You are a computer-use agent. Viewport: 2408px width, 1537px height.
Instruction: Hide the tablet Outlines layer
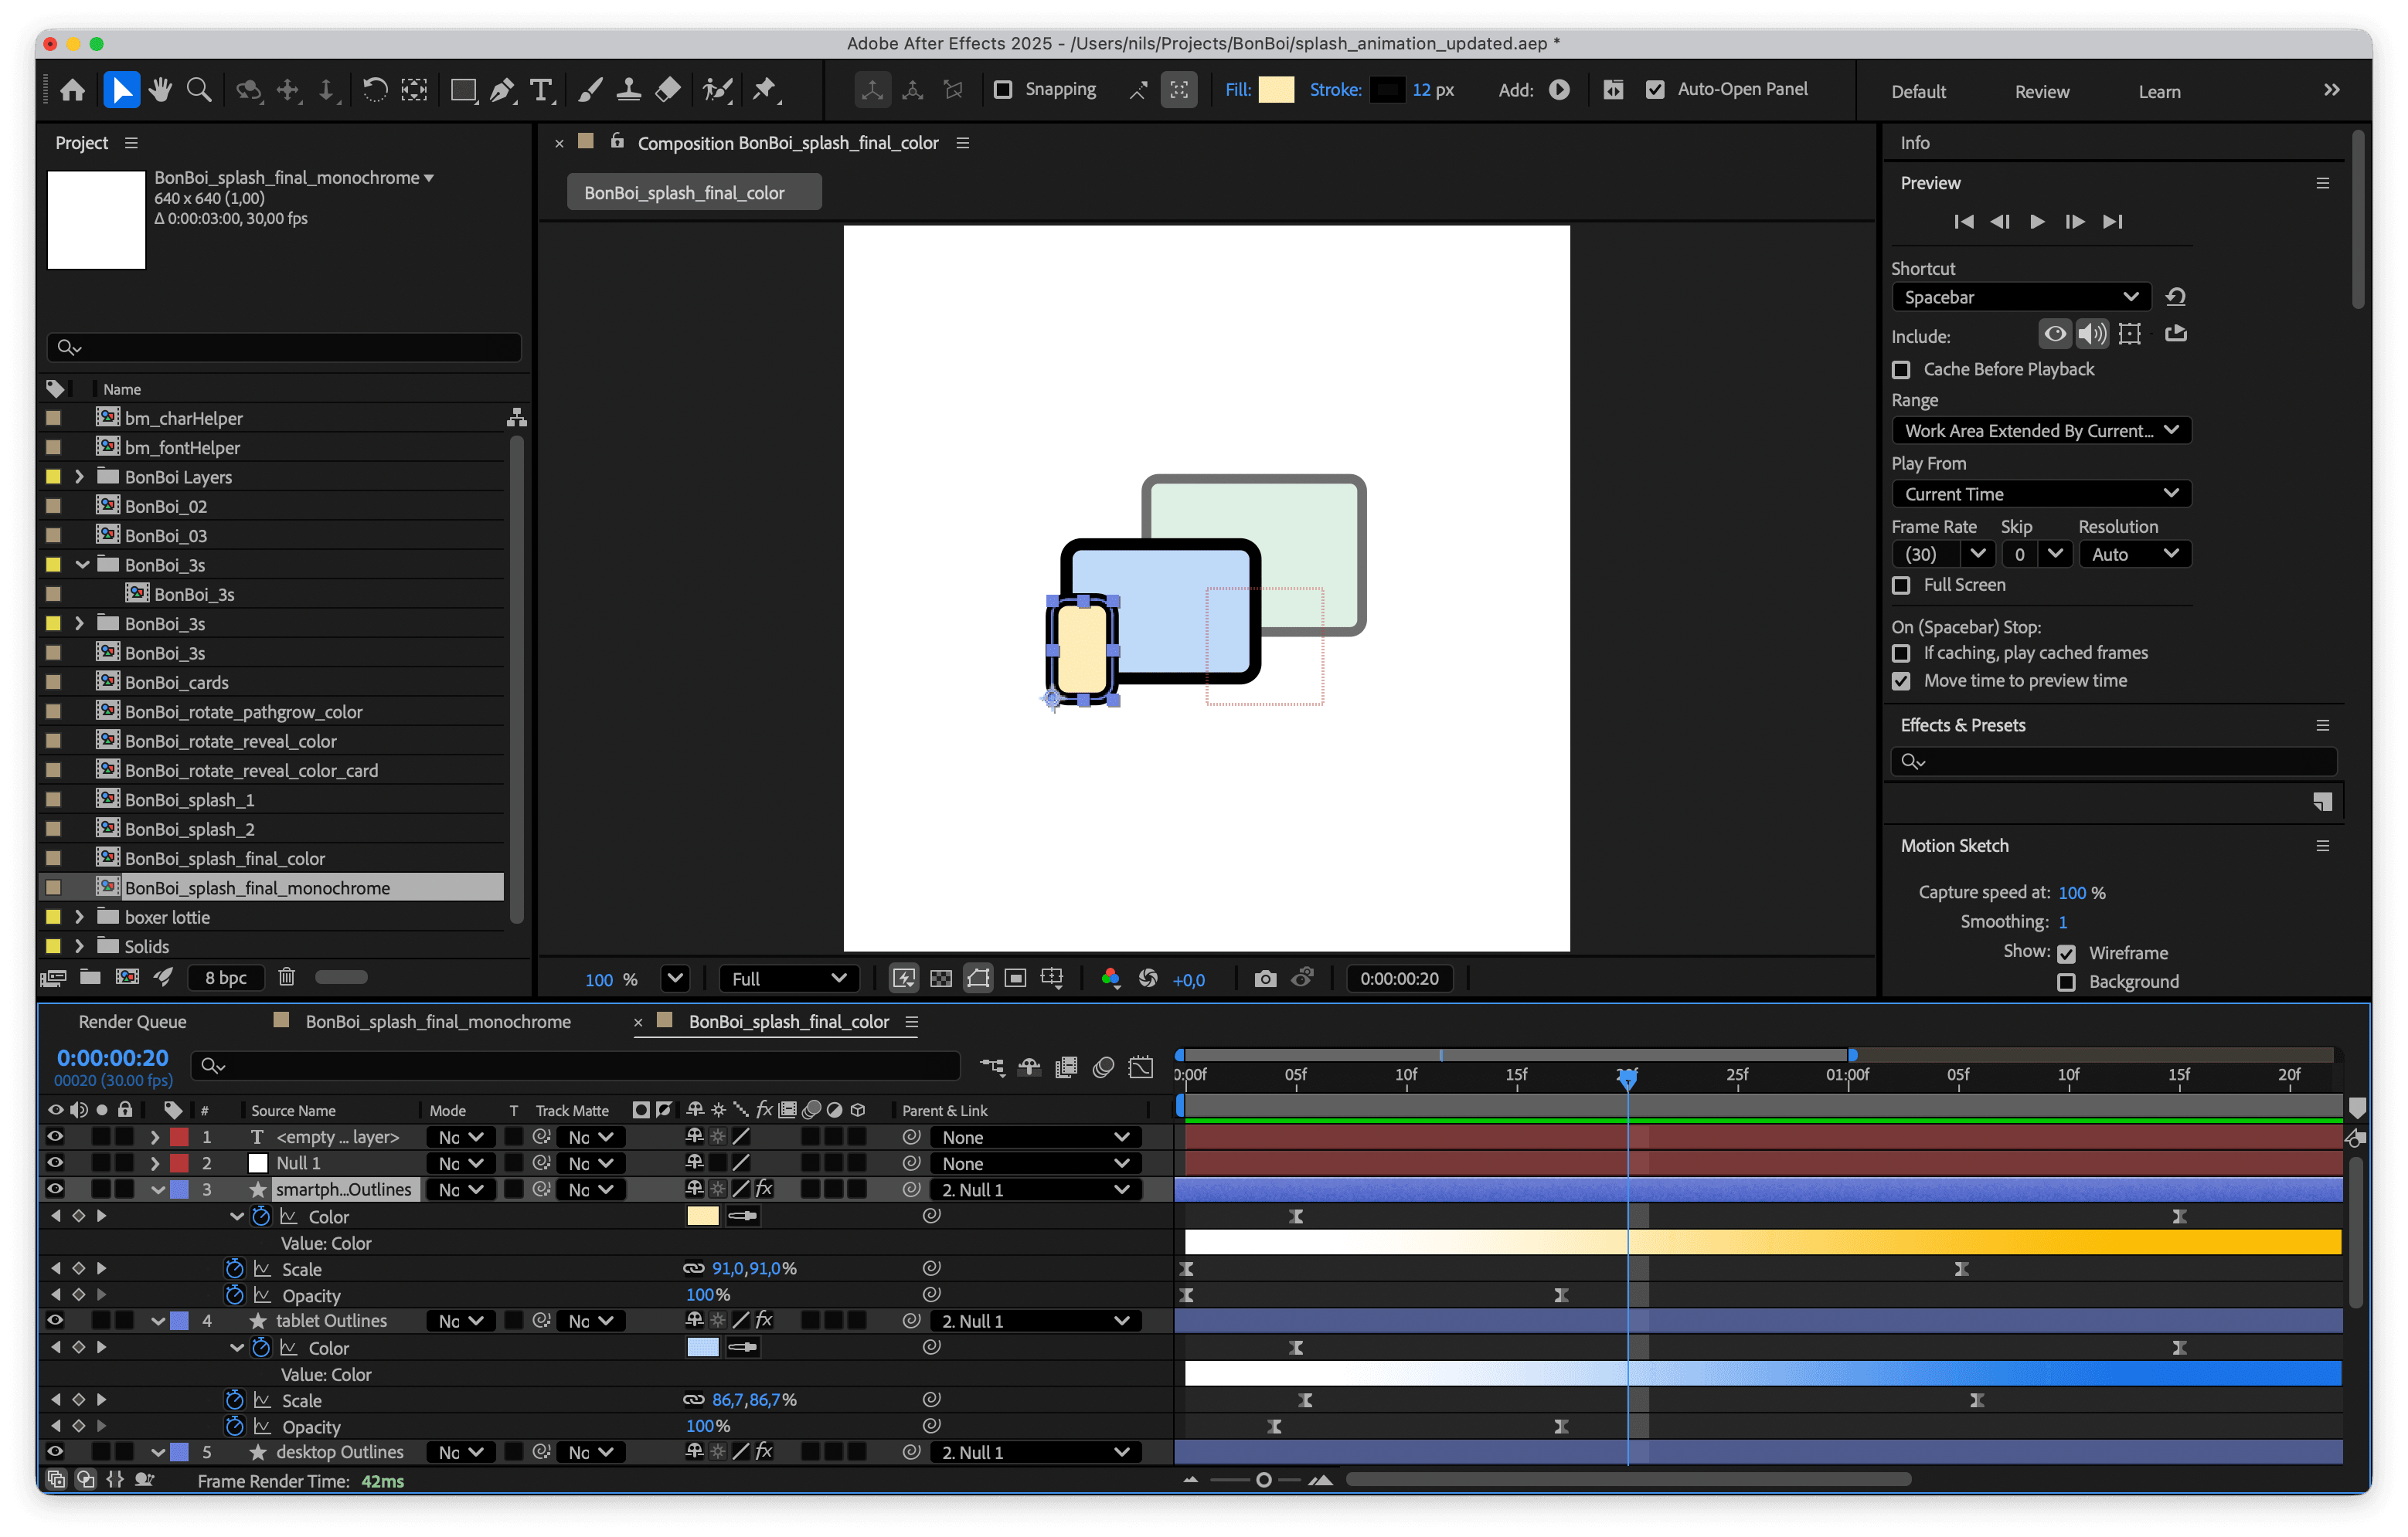pyautogui.click(x=55, y=1320)
